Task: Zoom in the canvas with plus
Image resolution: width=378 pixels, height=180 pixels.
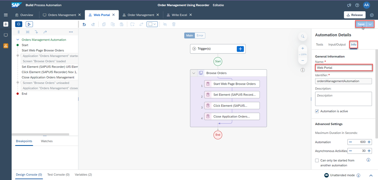Action: point(303,48)
